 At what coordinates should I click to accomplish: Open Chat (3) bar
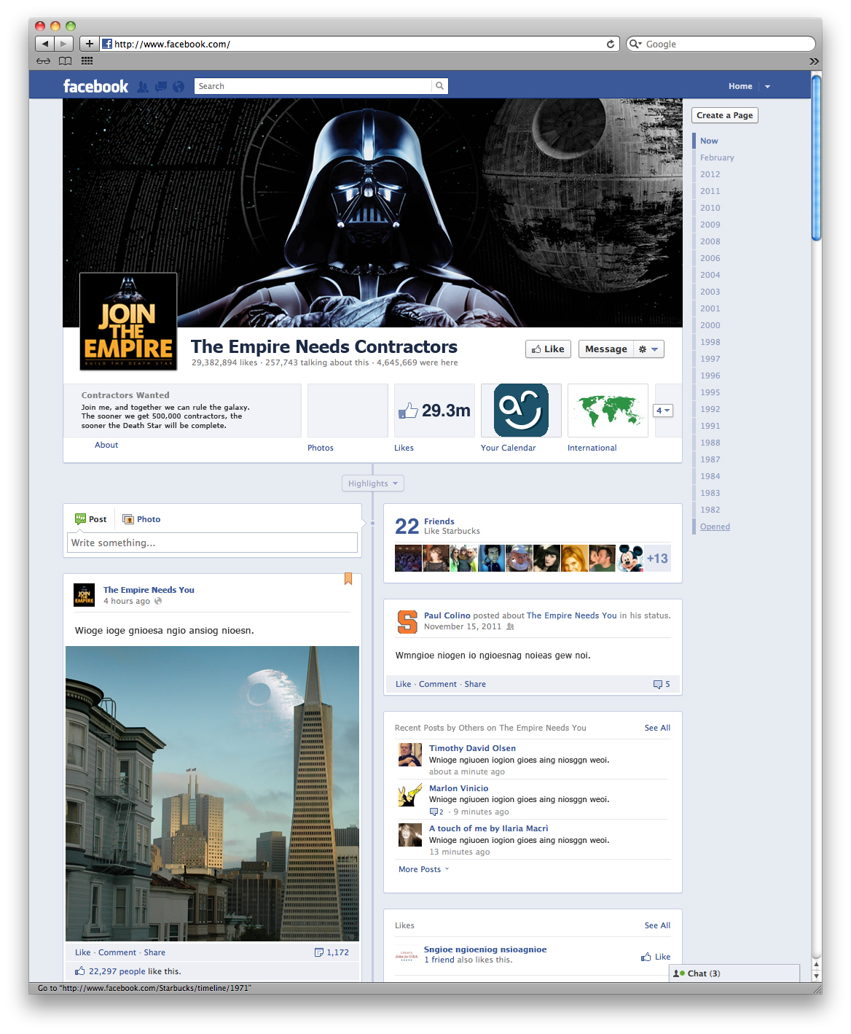(734, 973)
